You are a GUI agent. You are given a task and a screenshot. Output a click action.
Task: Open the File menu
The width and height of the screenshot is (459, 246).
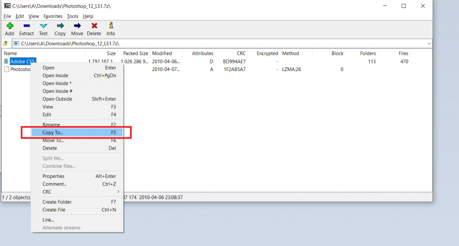point(7,16)
